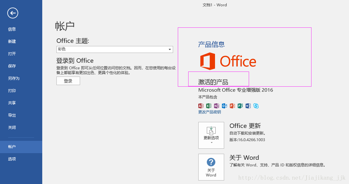Viewport: 349px width, 184px height.
Task: Go to 共享 in the sidebar
Action: pos(21,103)
